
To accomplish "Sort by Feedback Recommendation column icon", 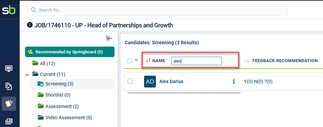I will [x=247, y=61].
